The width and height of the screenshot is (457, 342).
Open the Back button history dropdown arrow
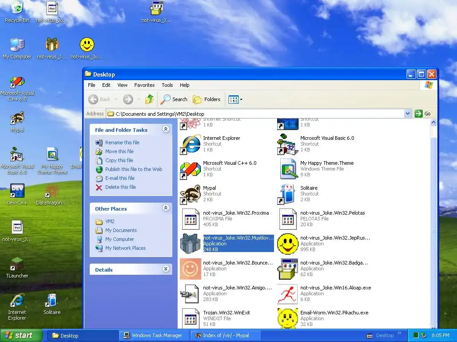(116, 99)
